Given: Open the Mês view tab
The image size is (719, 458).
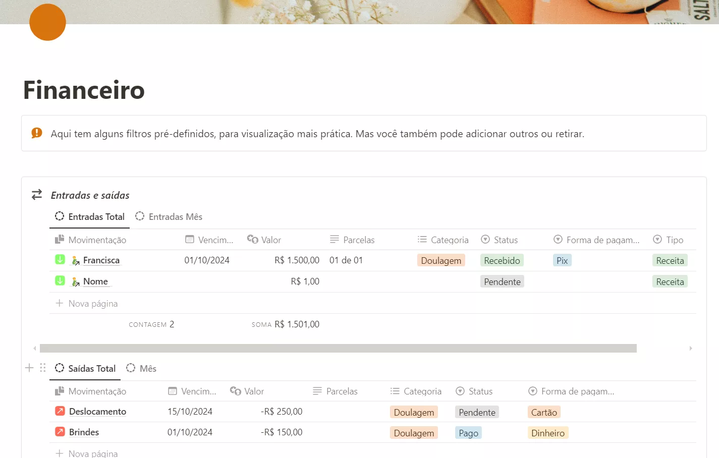Looking at the screenshot, I should 142,369.
